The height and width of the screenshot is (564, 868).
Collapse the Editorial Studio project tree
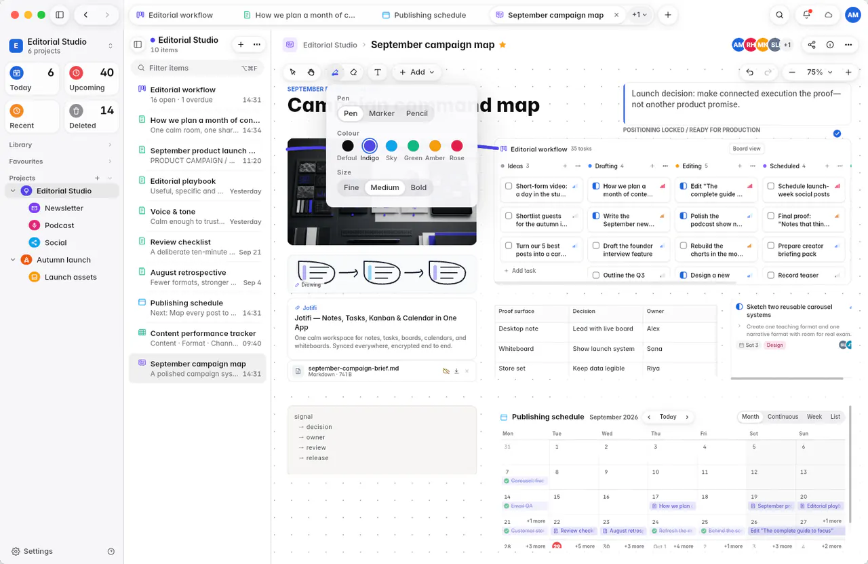(13, 191)
